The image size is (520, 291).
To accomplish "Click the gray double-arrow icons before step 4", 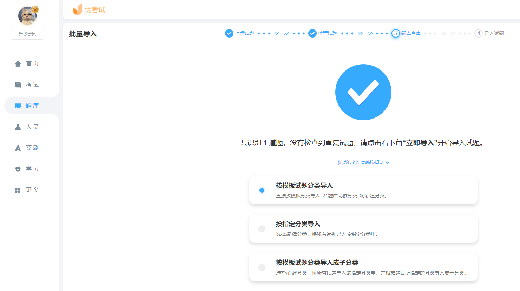I will (x=448, y=33).
